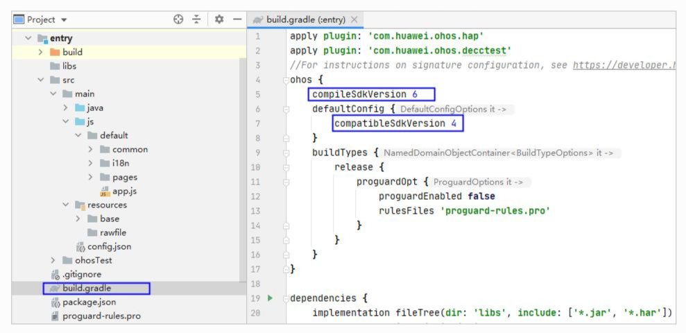Open the developer URL link in line 3 comment

[x=623, y=65]
